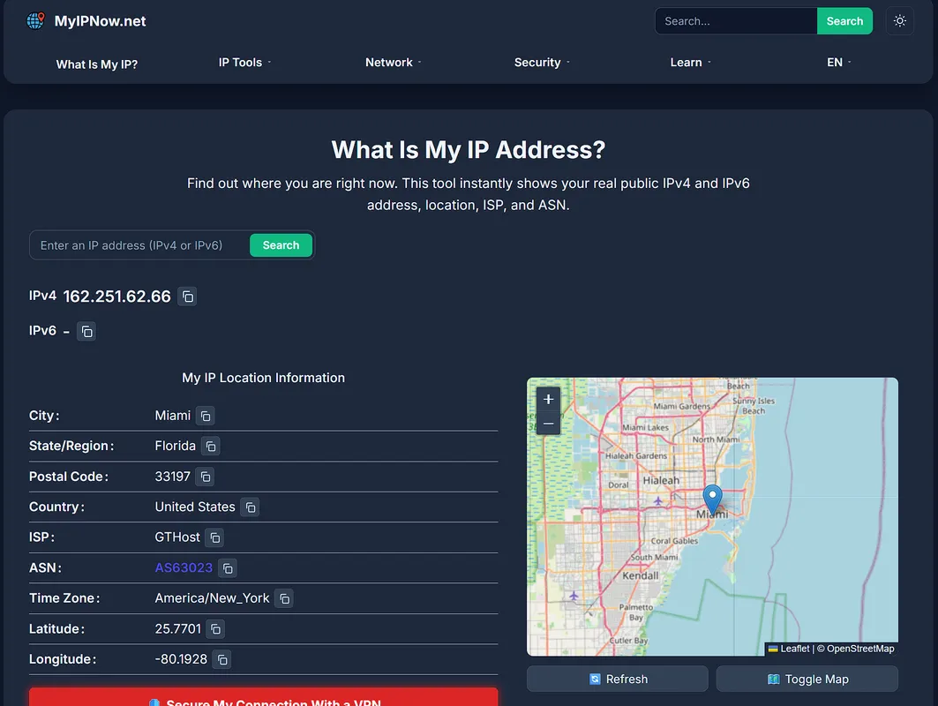Screen dimensions: 938x706
Task: Zoom out on the map
Action: (548, 423)
